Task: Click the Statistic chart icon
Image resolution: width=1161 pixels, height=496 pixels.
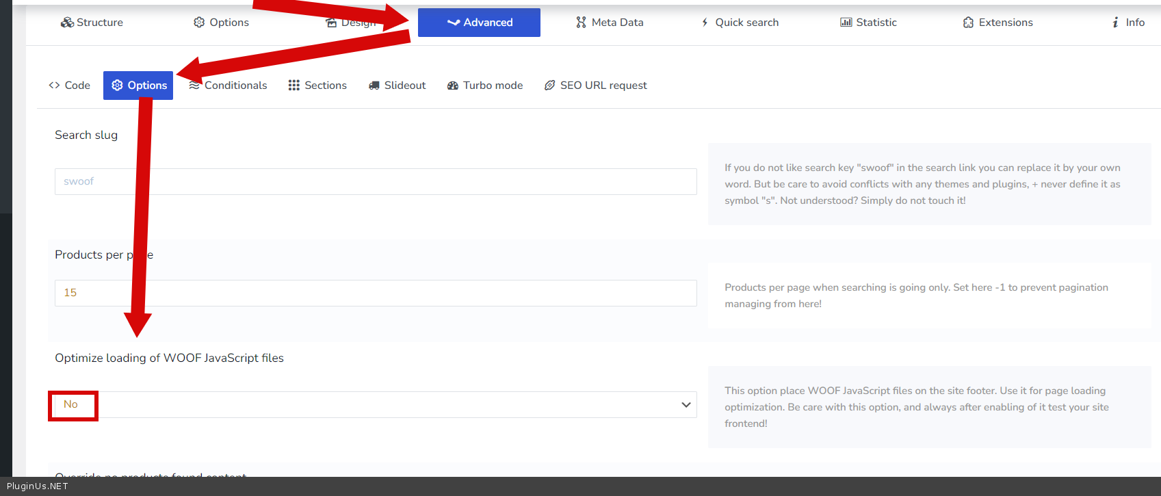Action: coord(846,23)
